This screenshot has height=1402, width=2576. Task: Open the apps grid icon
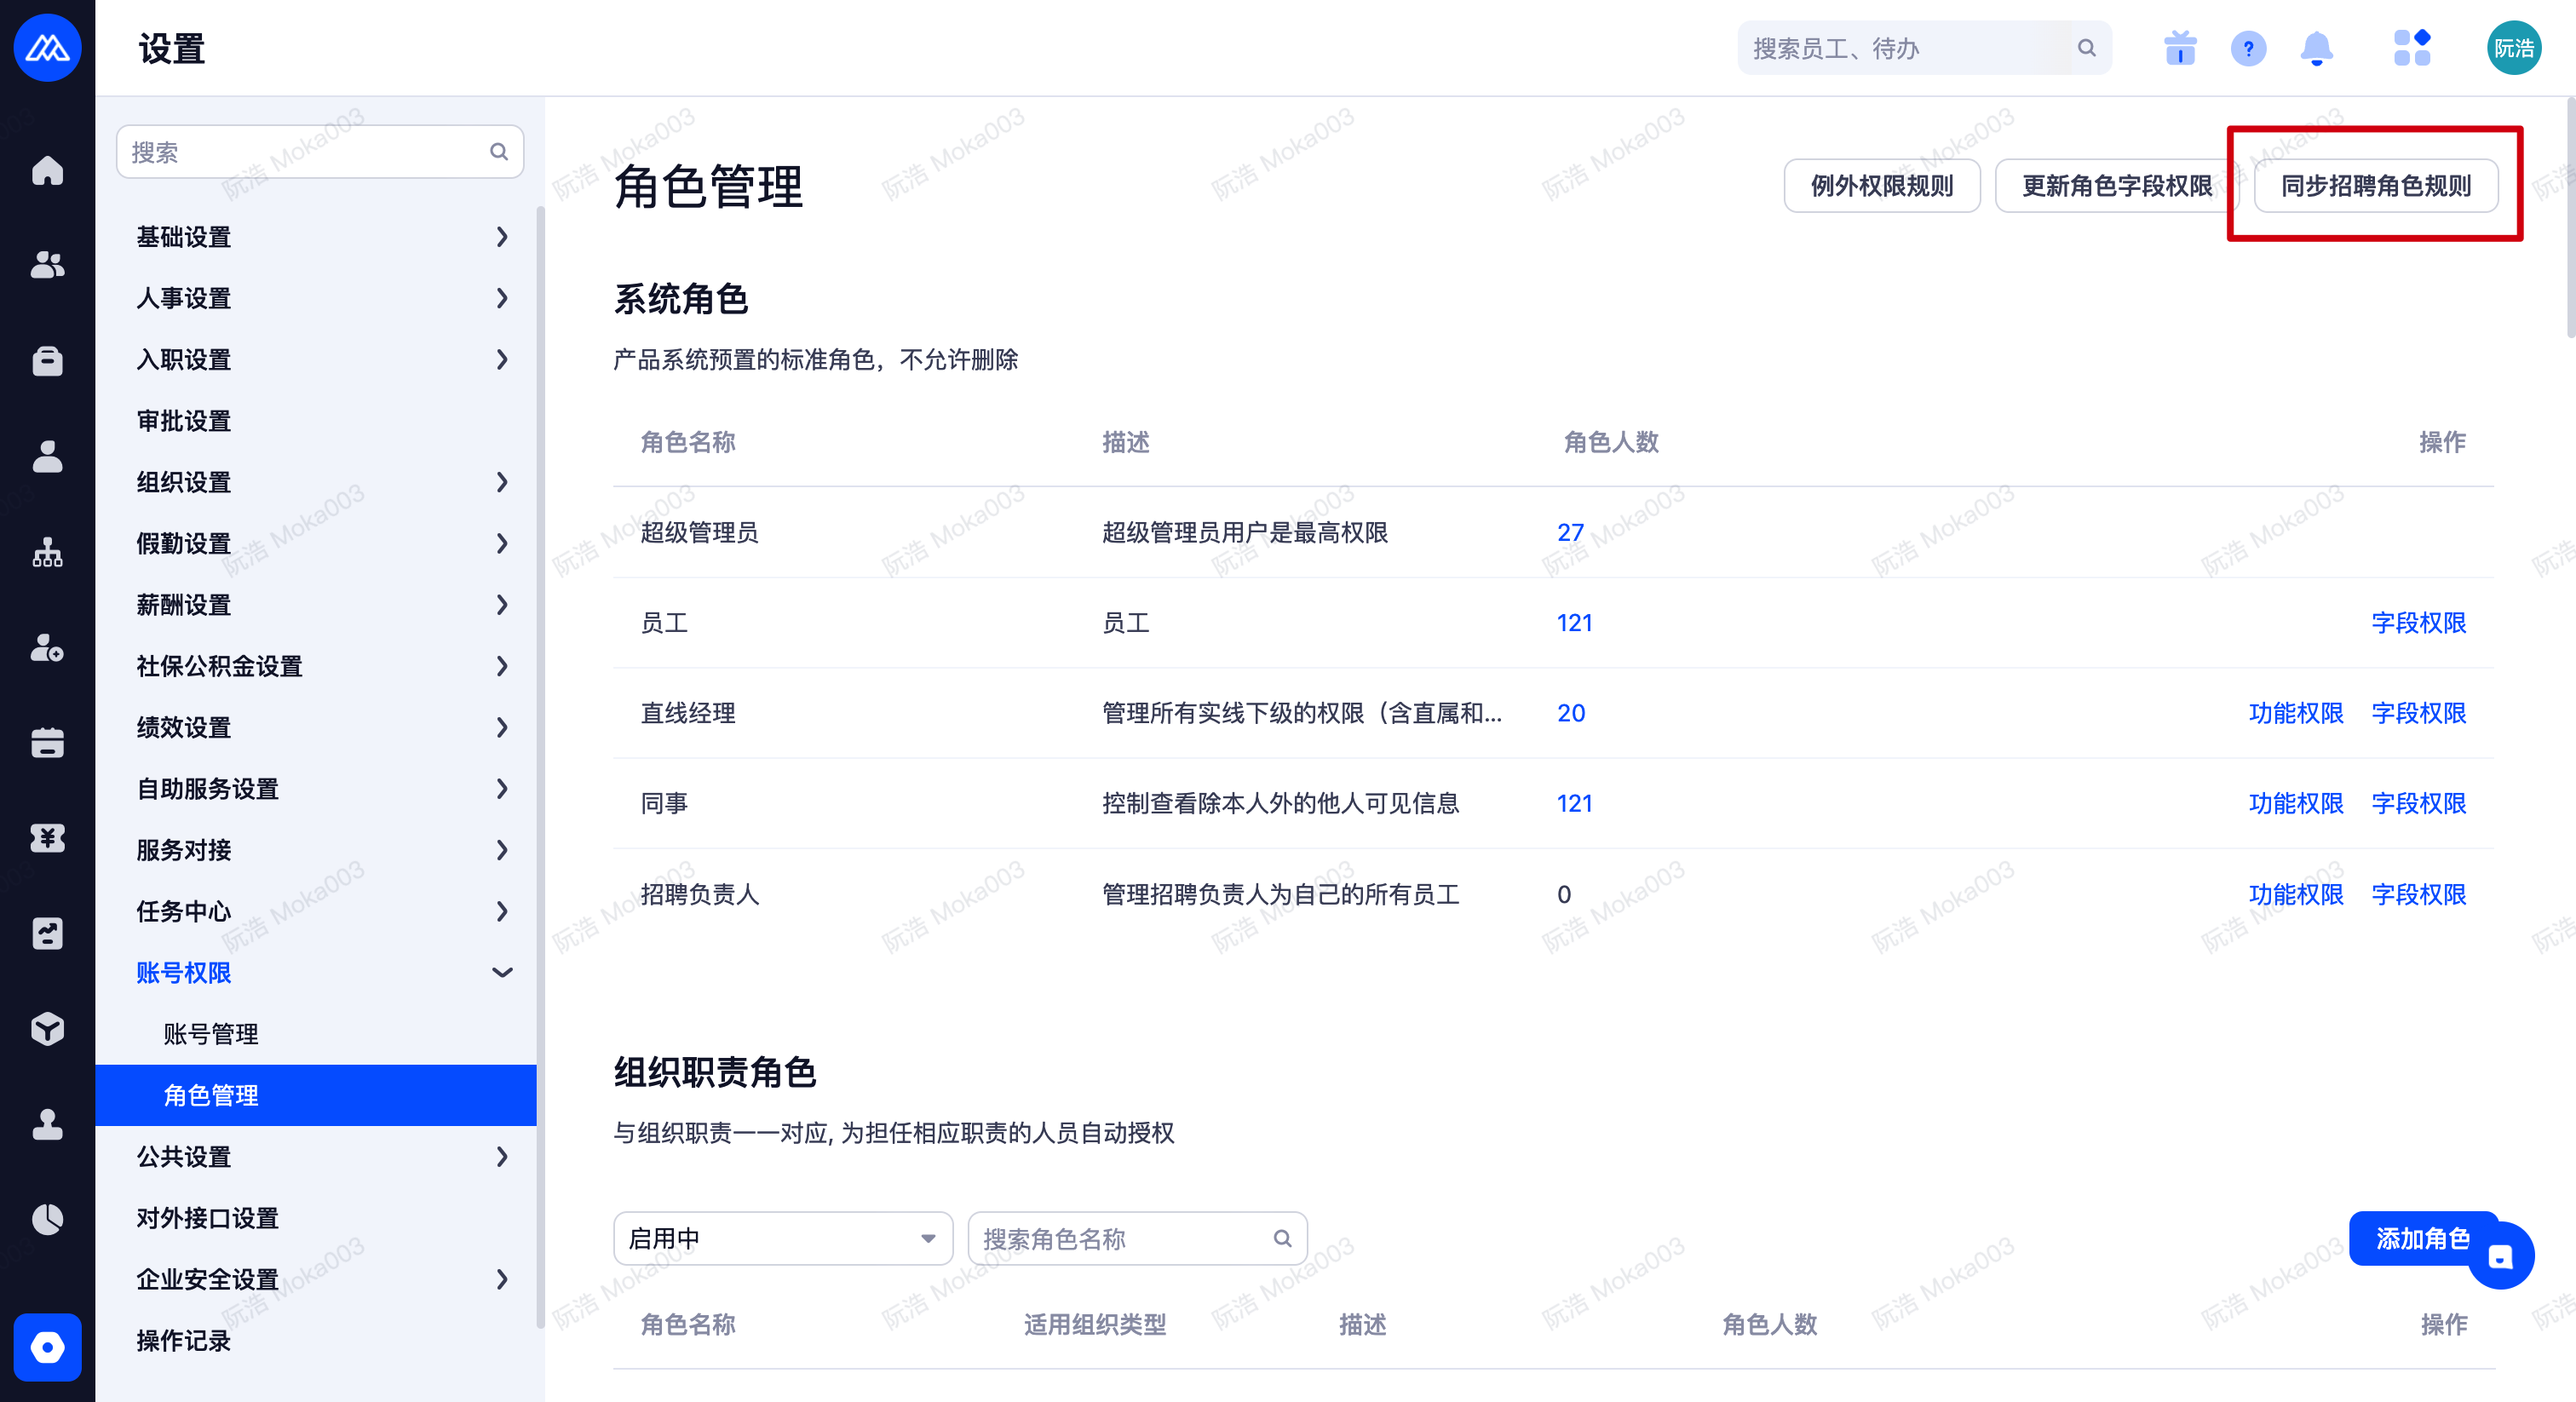click(2411, 48)
